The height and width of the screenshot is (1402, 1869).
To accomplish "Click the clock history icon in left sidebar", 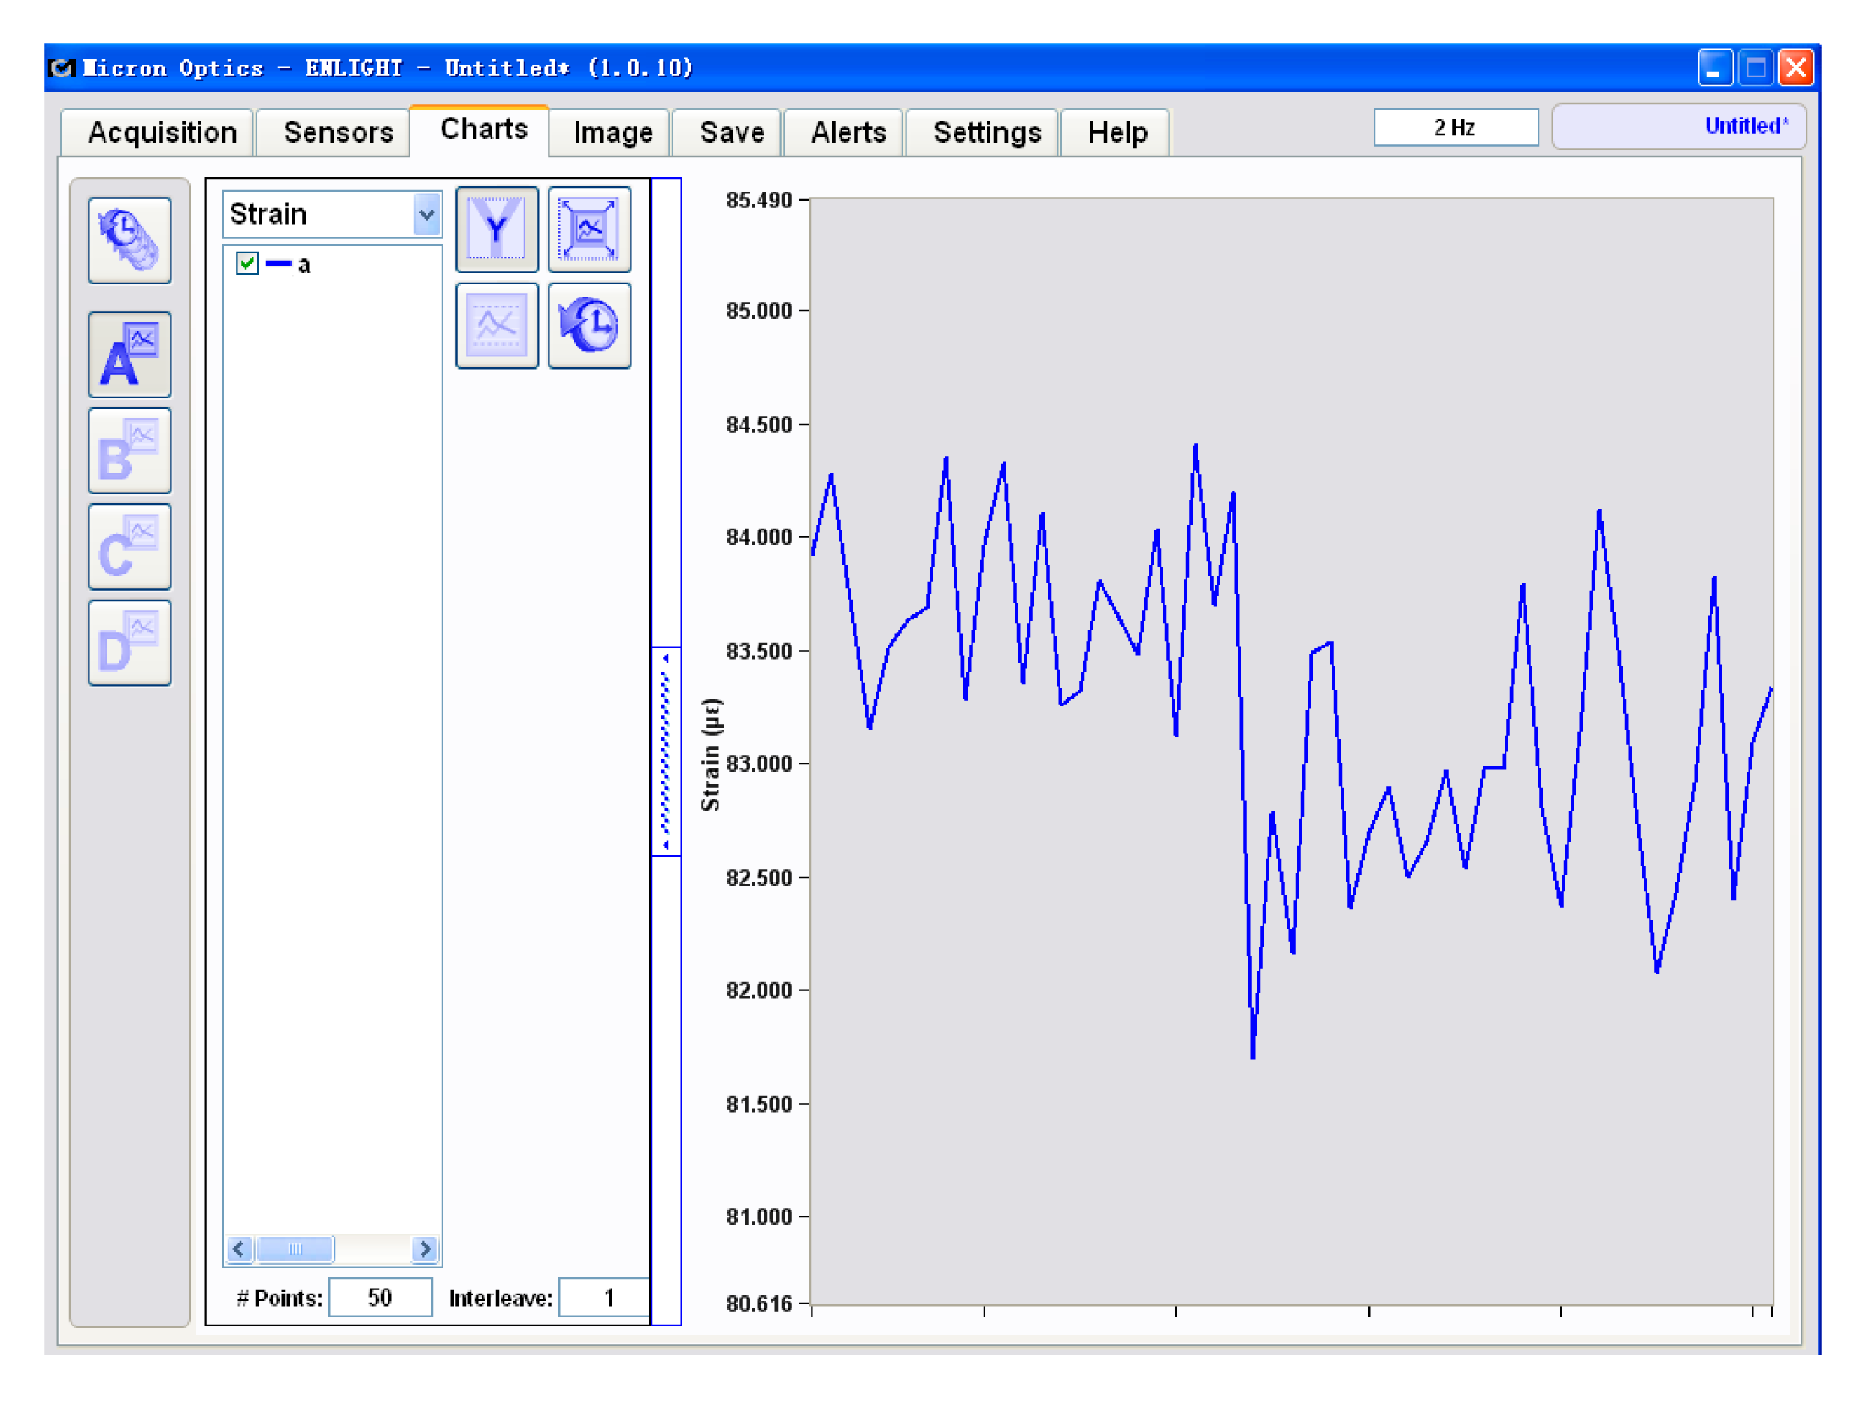I will (129, 240).
